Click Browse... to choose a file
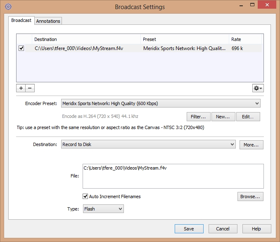This screenshot has width=280, height=242. 250,196
